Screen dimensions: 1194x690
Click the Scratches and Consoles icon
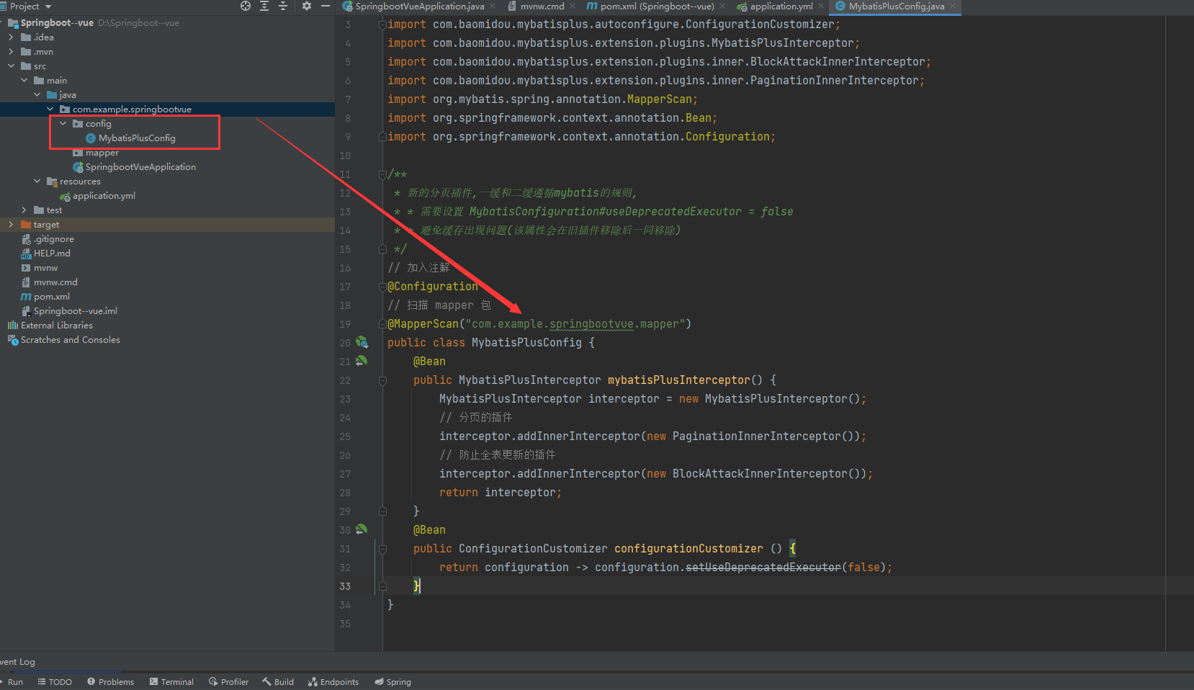(12, 340)
